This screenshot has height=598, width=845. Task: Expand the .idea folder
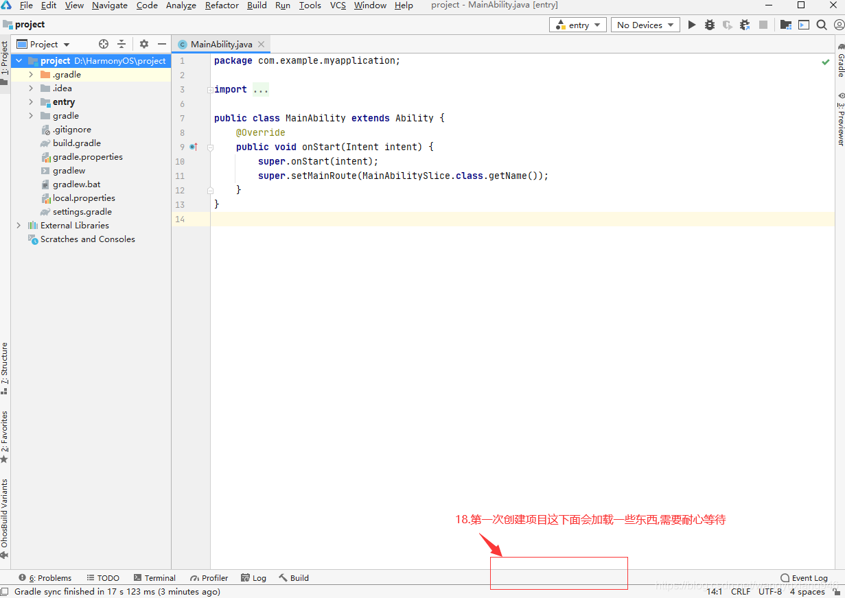[31, 88]
